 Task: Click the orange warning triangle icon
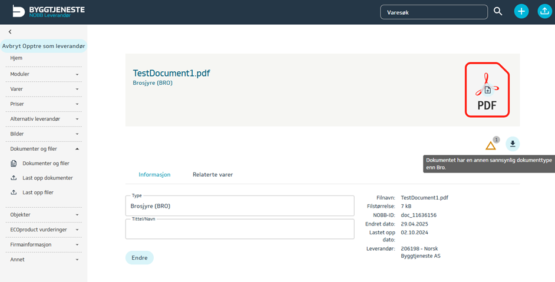(490, 145)
